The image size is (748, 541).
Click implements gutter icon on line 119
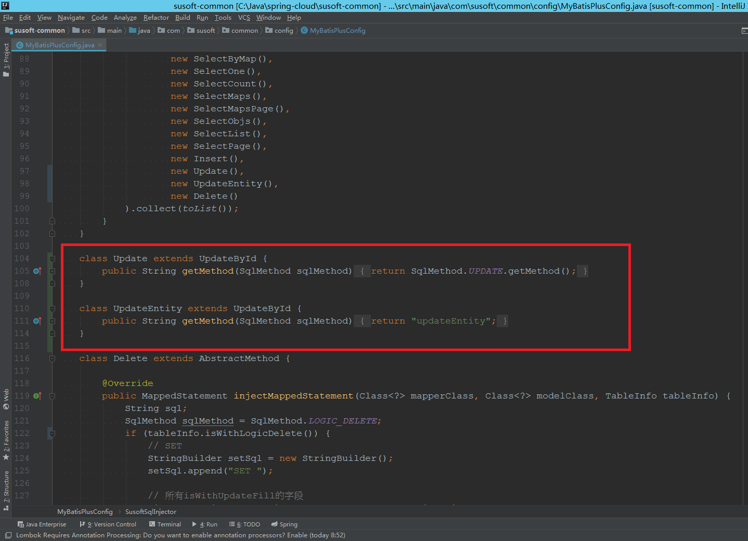[x=37, y=396]
